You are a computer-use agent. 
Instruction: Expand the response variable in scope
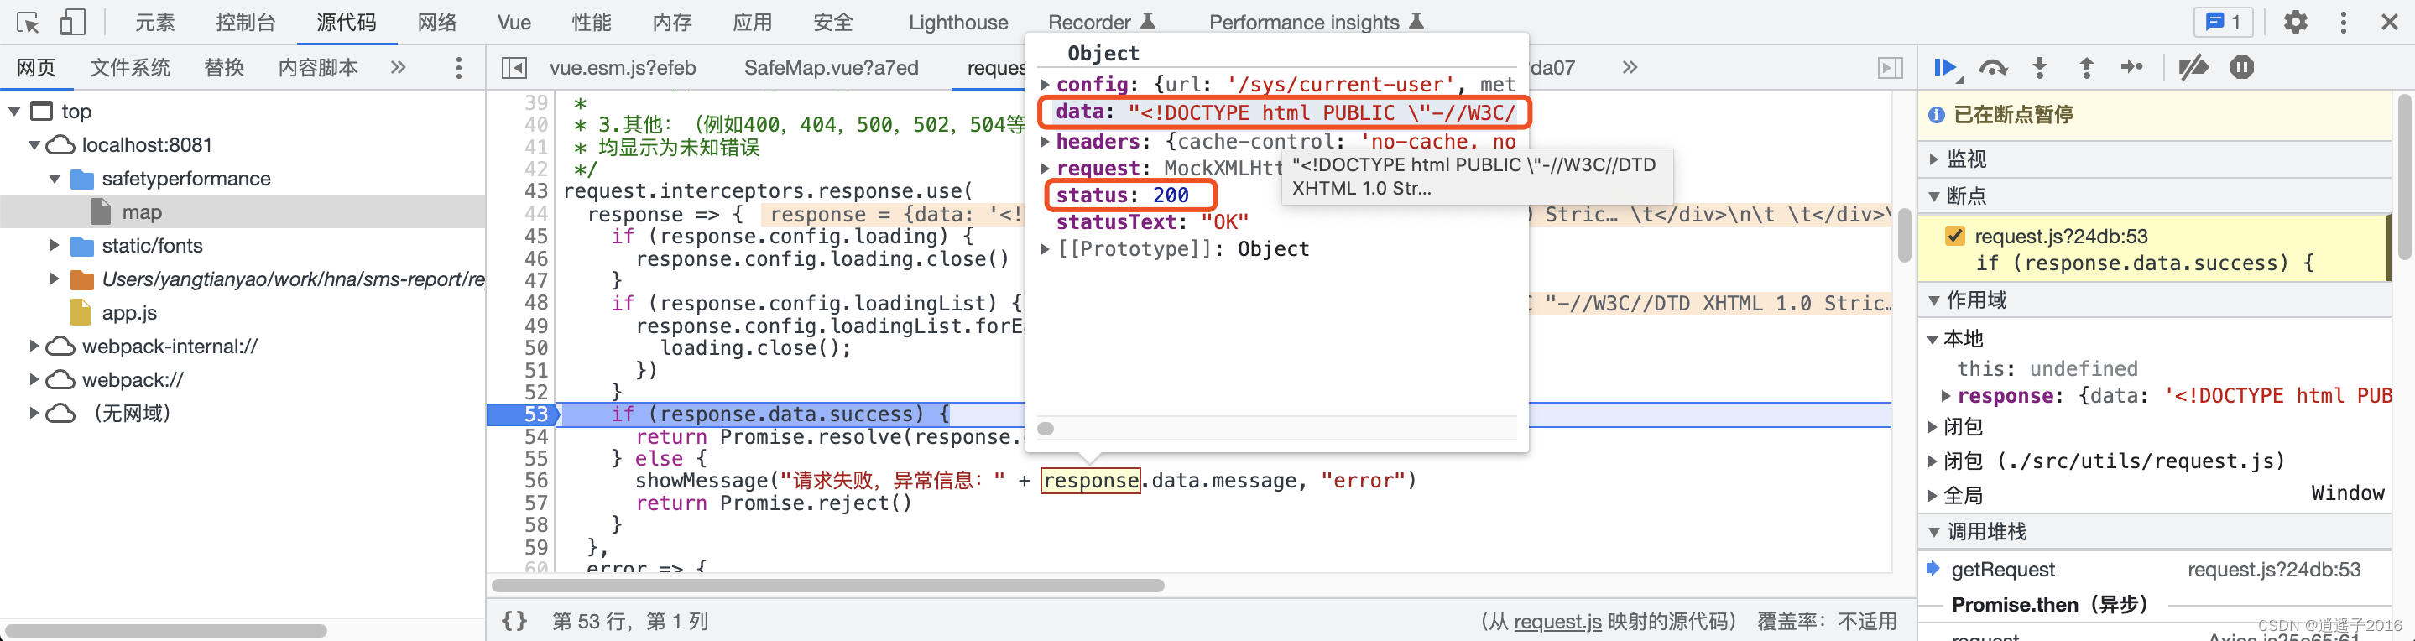pos(1946,395)
